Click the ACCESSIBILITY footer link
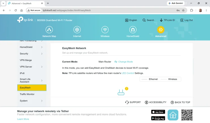The width and height of the screenshot is (210, 123). click(x=158, y=102)
